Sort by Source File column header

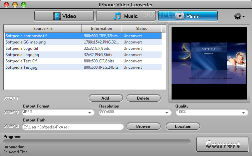[x=43, y=29]
